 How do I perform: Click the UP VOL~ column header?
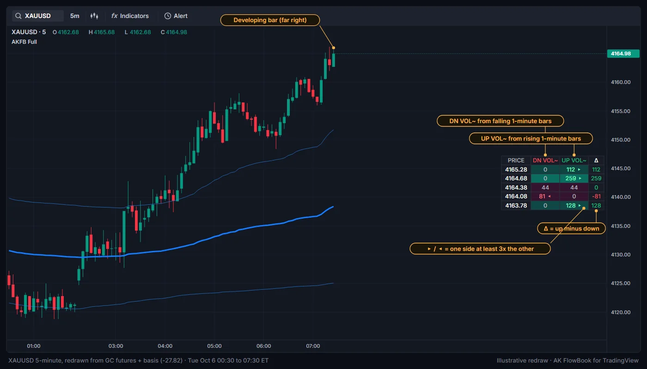coord(574,161)
